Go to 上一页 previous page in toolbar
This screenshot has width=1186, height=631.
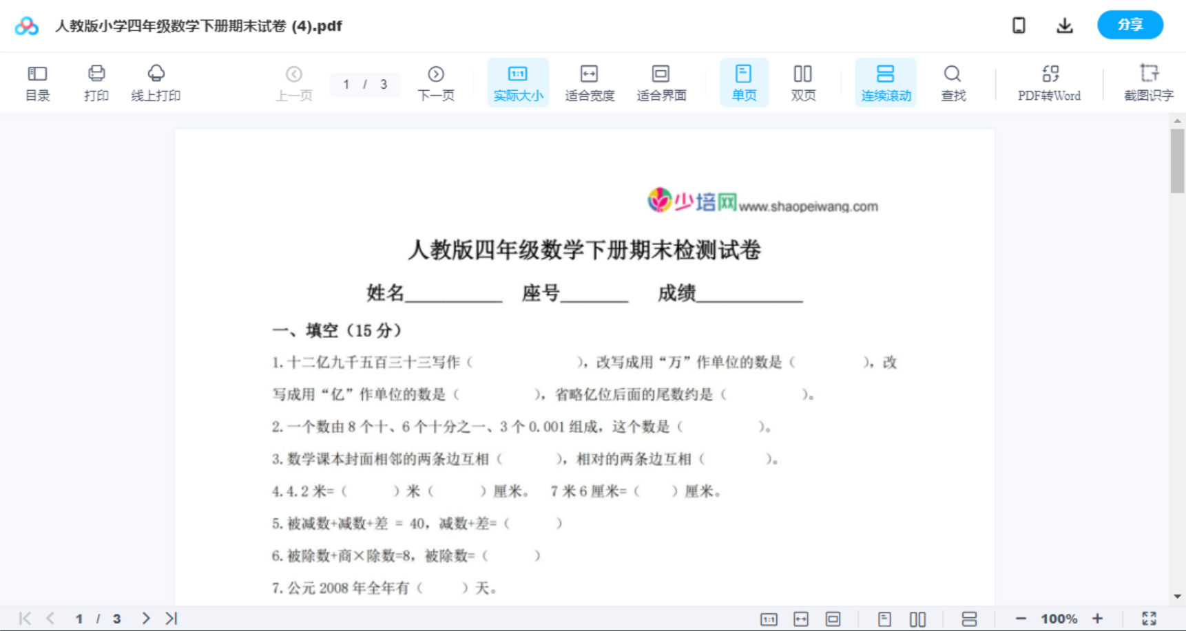tap(294, 83)
